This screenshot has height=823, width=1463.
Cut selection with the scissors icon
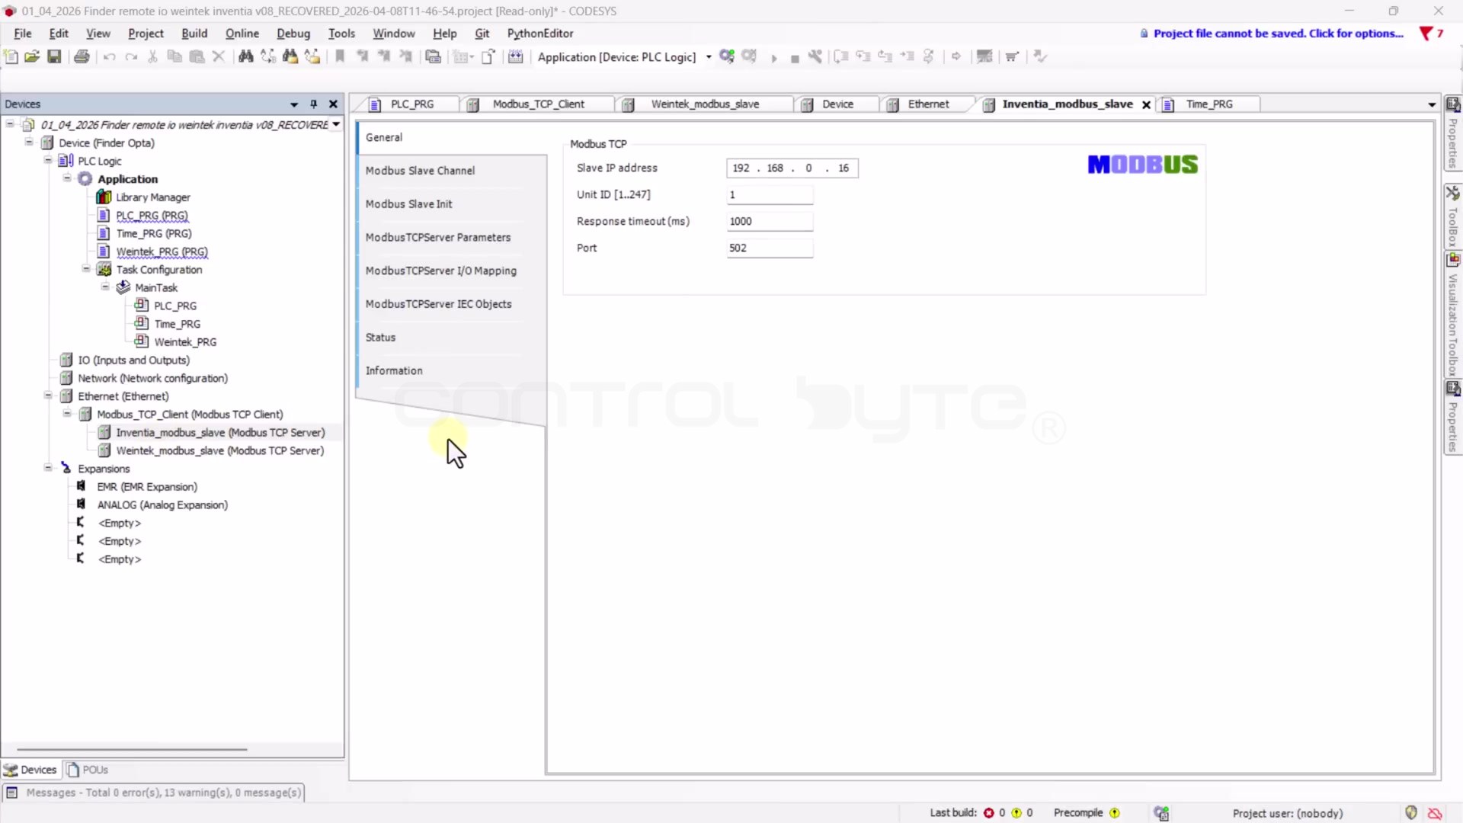(152, 56)
